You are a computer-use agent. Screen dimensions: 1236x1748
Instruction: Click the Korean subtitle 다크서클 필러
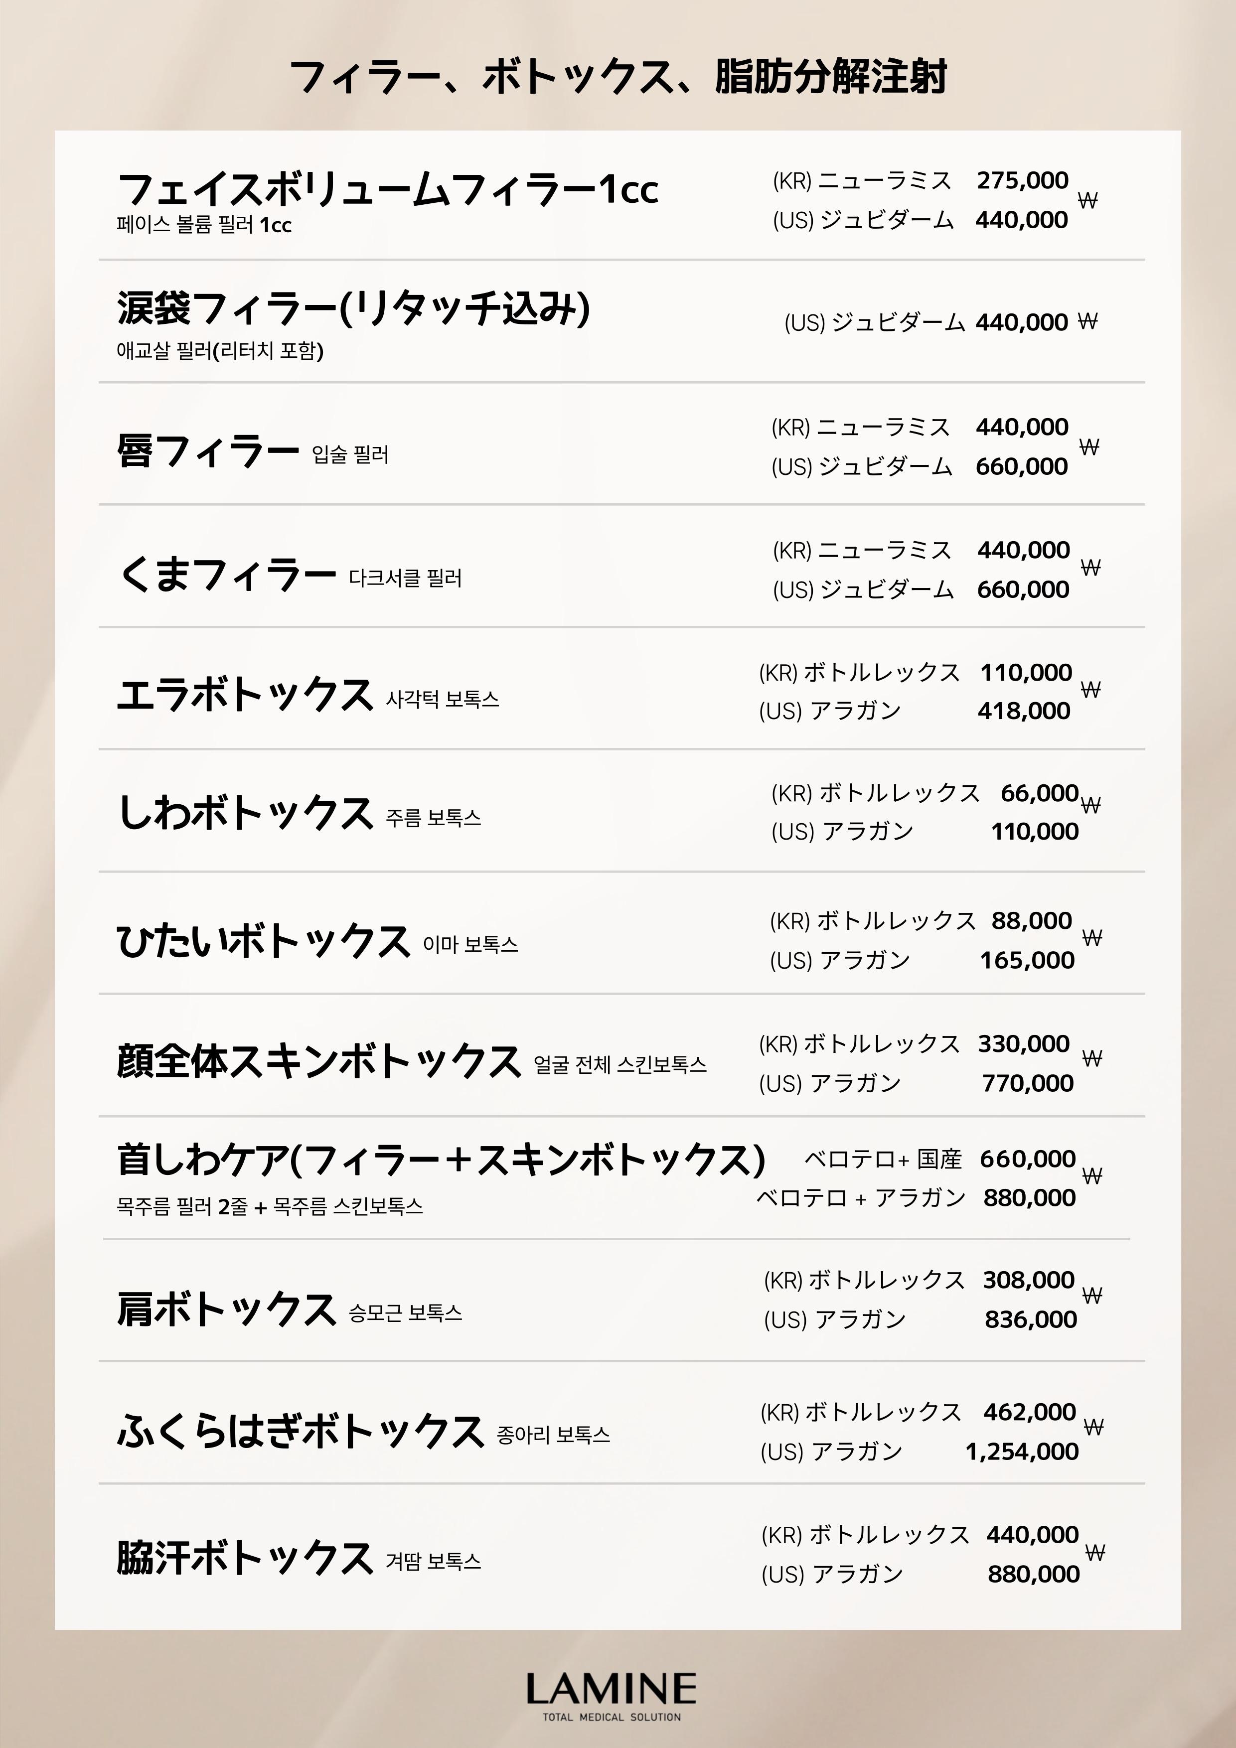(x=405, y=579)
